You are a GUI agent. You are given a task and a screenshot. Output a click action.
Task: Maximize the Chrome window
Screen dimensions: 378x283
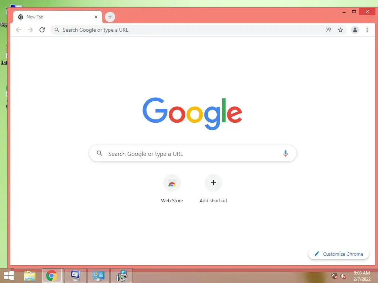click(354, 11)
